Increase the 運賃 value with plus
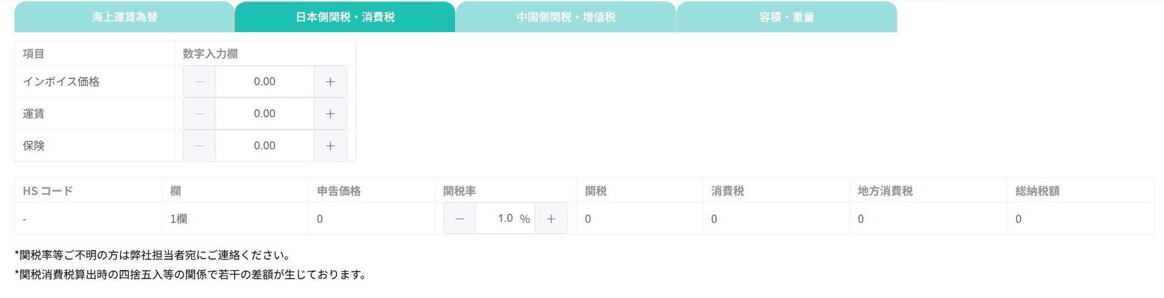This screenshot has width=1164, height=298. (x=330, y=113)
